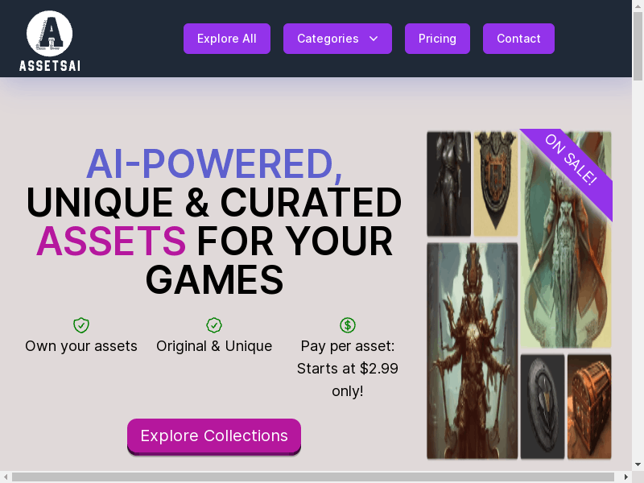Screen dimensions: 644x483
Task: Open the round dark shield thumbnail
Action: (543, 407)
